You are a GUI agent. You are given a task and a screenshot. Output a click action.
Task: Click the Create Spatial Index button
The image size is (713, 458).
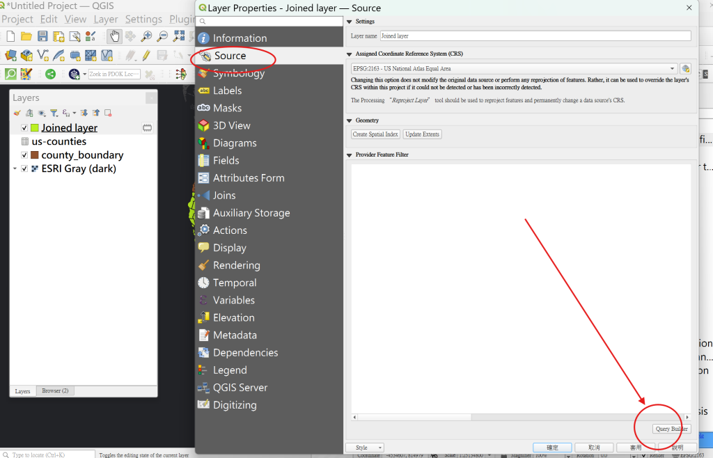pyautogui.click(x=375, y=134)
